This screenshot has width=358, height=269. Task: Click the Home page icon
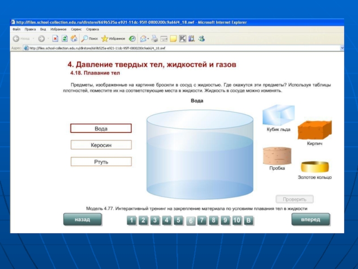pyautogui.click(x=74, y=39)
